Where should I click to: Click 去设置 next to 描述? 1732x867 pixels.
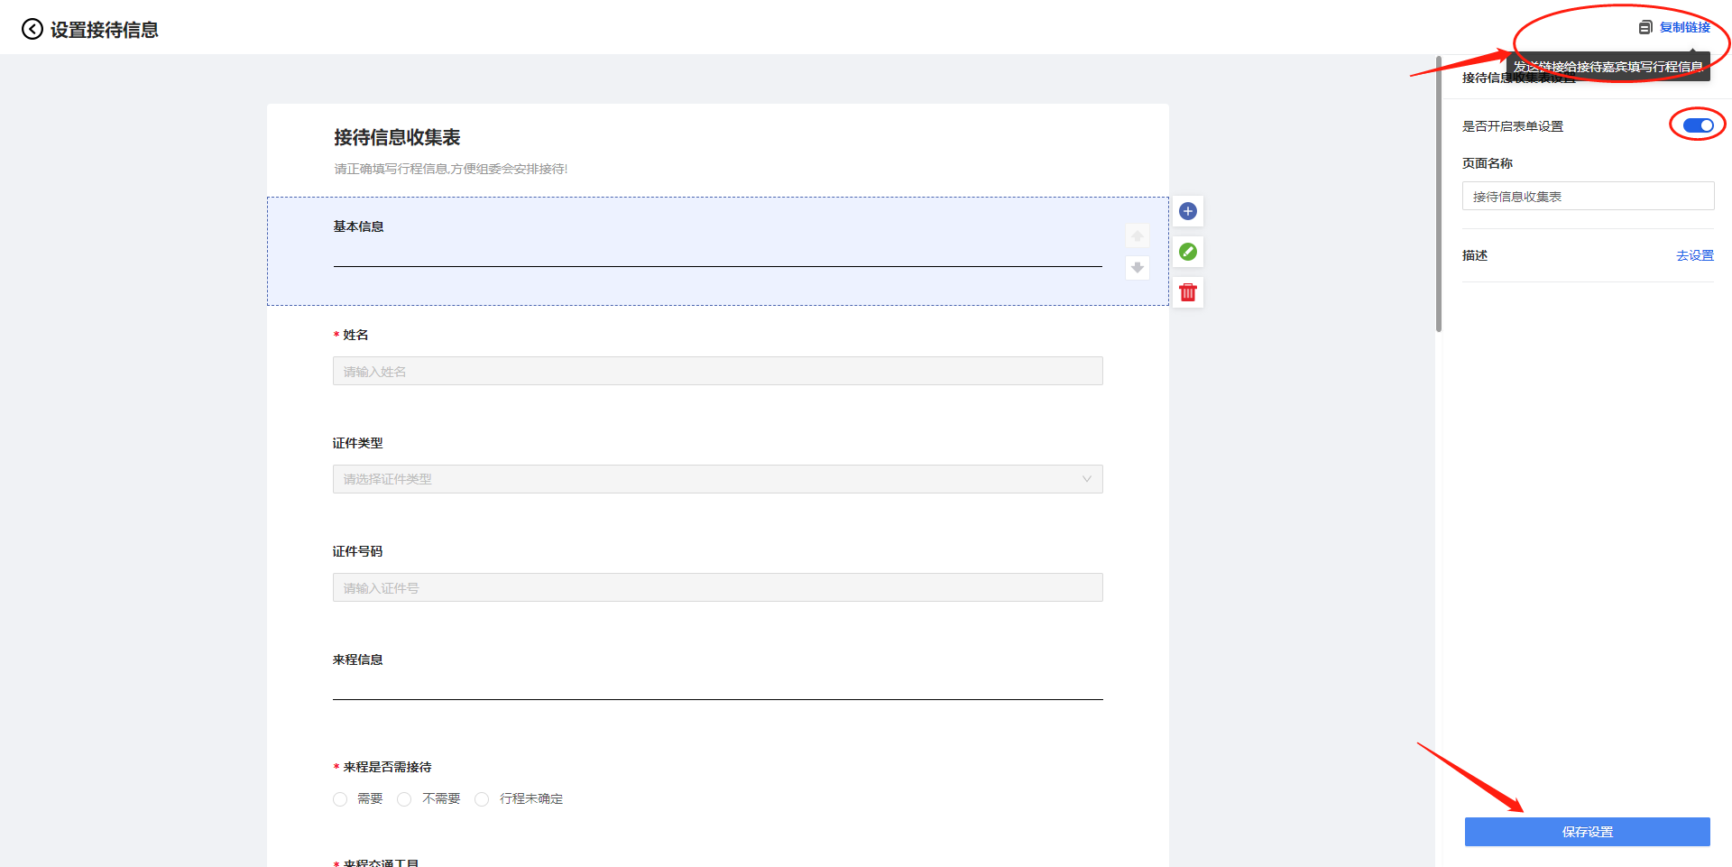point(1695,256)
